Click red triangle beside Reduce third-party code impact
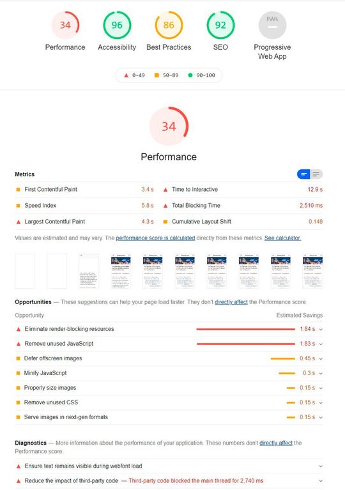Image resolution: width=345 pixels, height=490 pixels. tap(18, 481)
